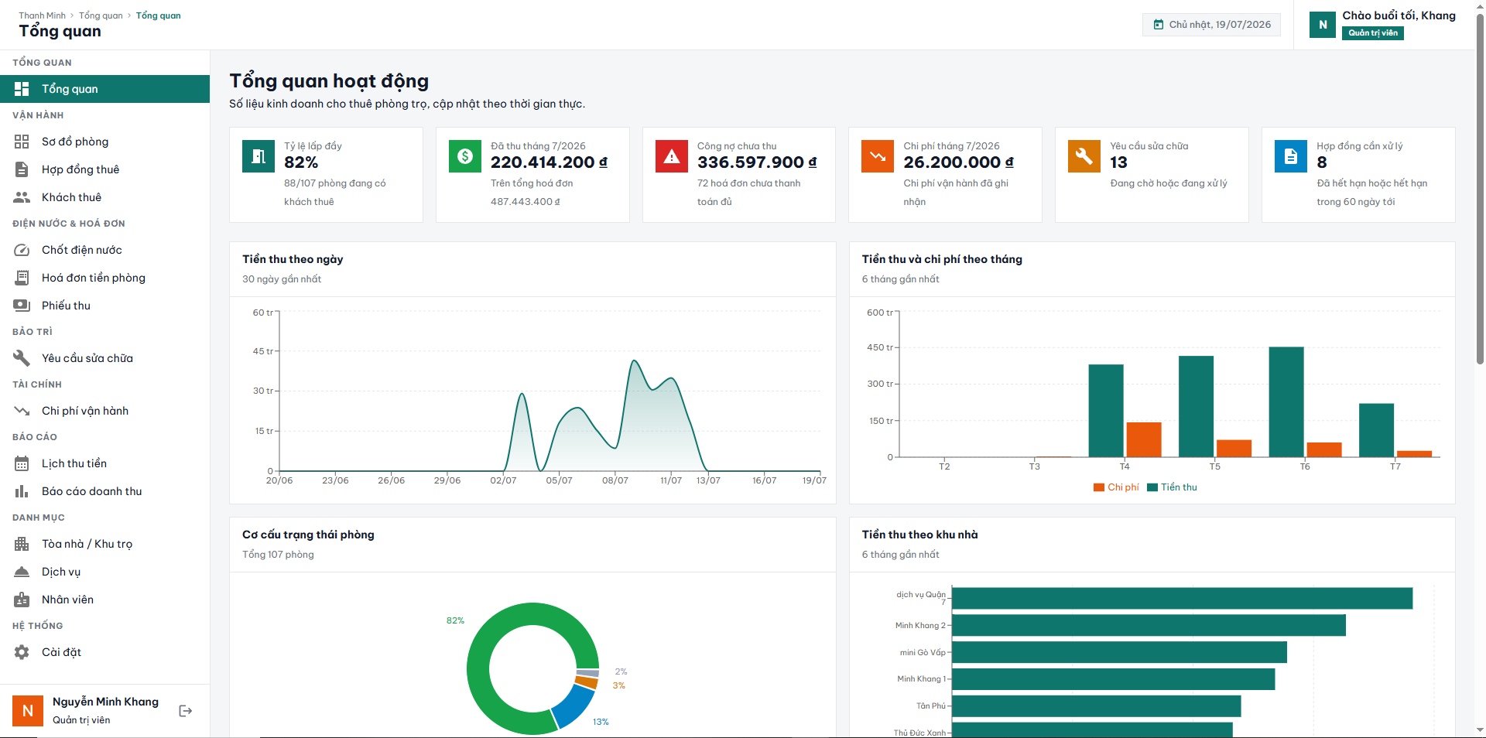The width and height of the screenshot is (1486, 738).
Task: Click the Dịch vụ service bell icon
Action: pyautogui.click(x=22, y=572)
